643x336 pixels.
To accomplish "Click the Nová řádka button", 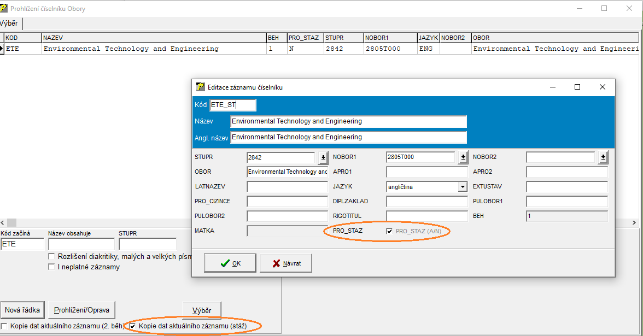I will [22, 310].
